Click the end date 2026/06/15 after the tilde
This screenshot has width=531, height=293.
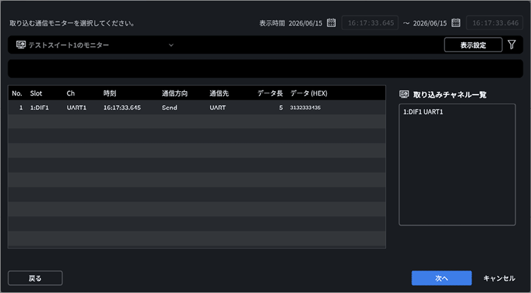[x=430, y=23]
